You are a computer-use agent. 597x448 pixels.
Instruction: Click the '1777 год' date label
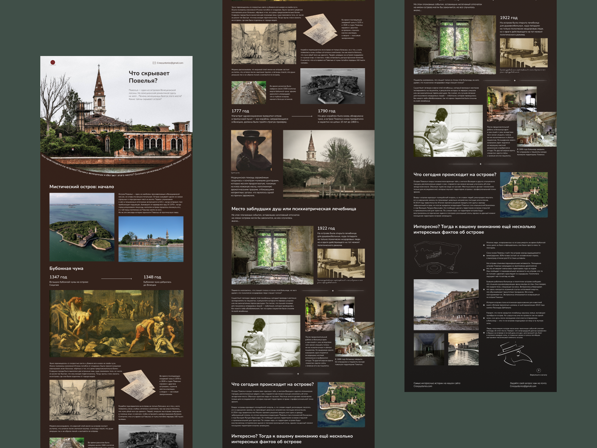point(240,111)
